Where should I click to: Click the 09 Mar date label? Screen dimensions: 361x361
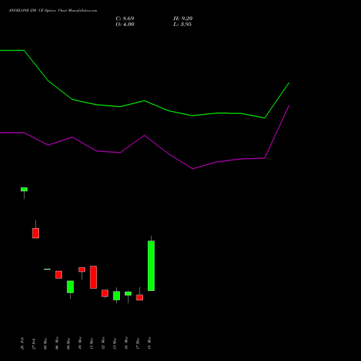[x=69, y=343]
